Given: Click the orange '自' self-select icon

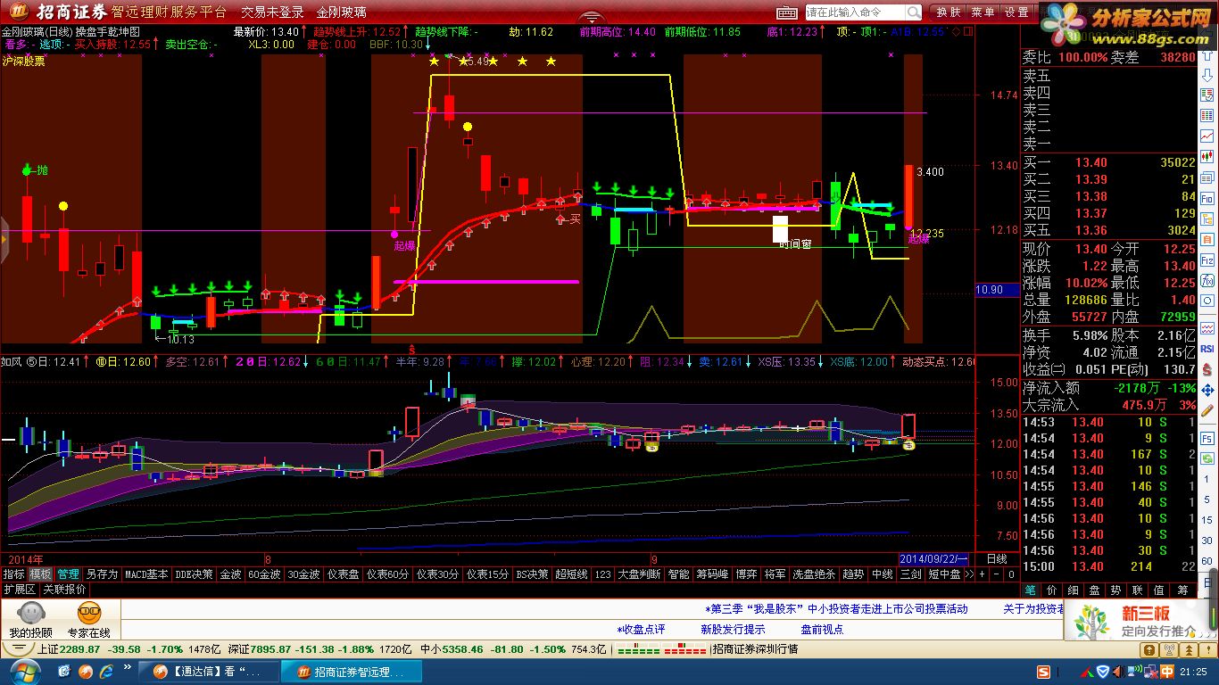Looking at the screenshot, I should coord(1207,240).
